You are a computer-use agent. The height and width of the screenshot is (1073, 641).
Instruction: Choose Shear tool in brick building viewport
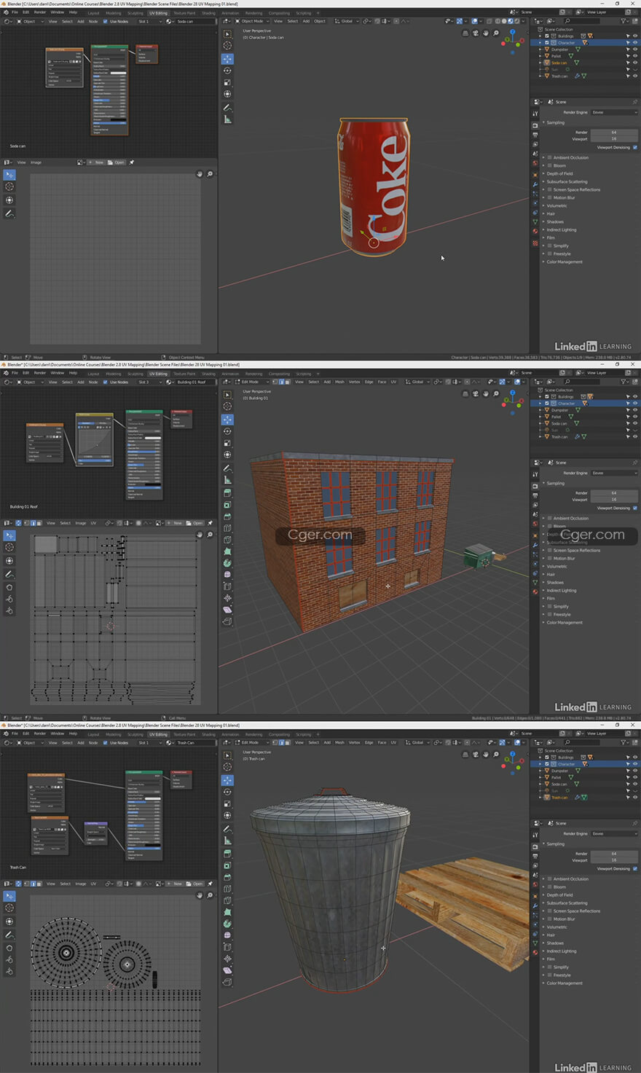coord(227,610)
